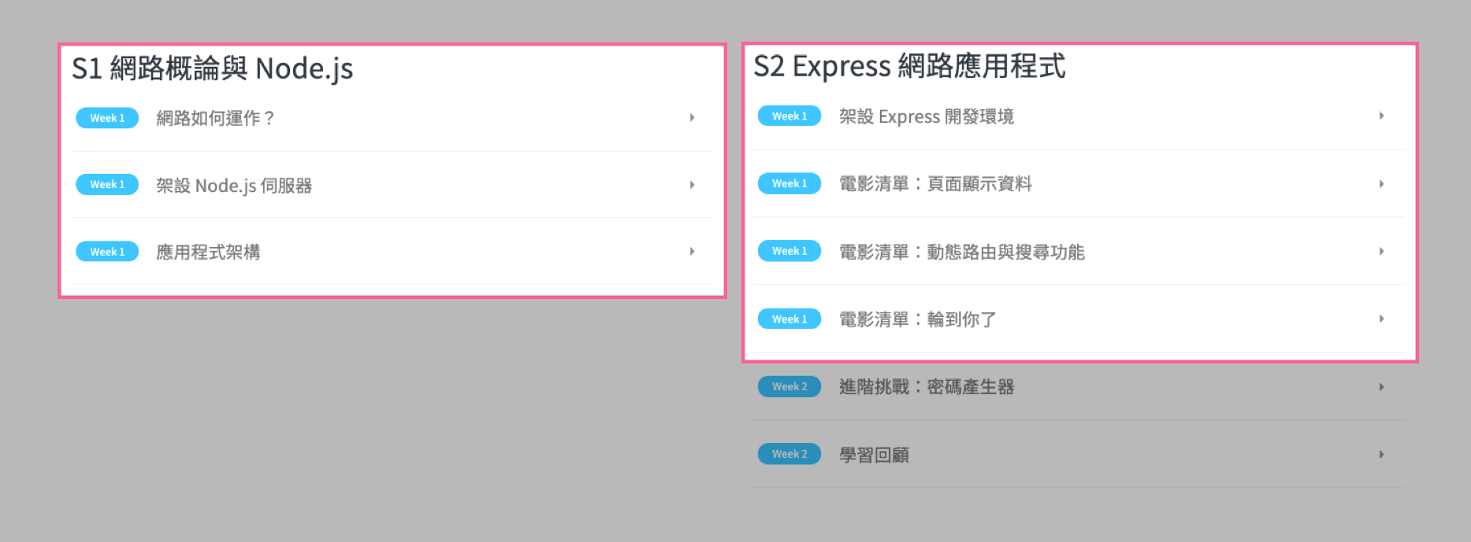Click the Week 2 badge beside 學習回顧
This screenshot has width=1471, height=542.
789,454
